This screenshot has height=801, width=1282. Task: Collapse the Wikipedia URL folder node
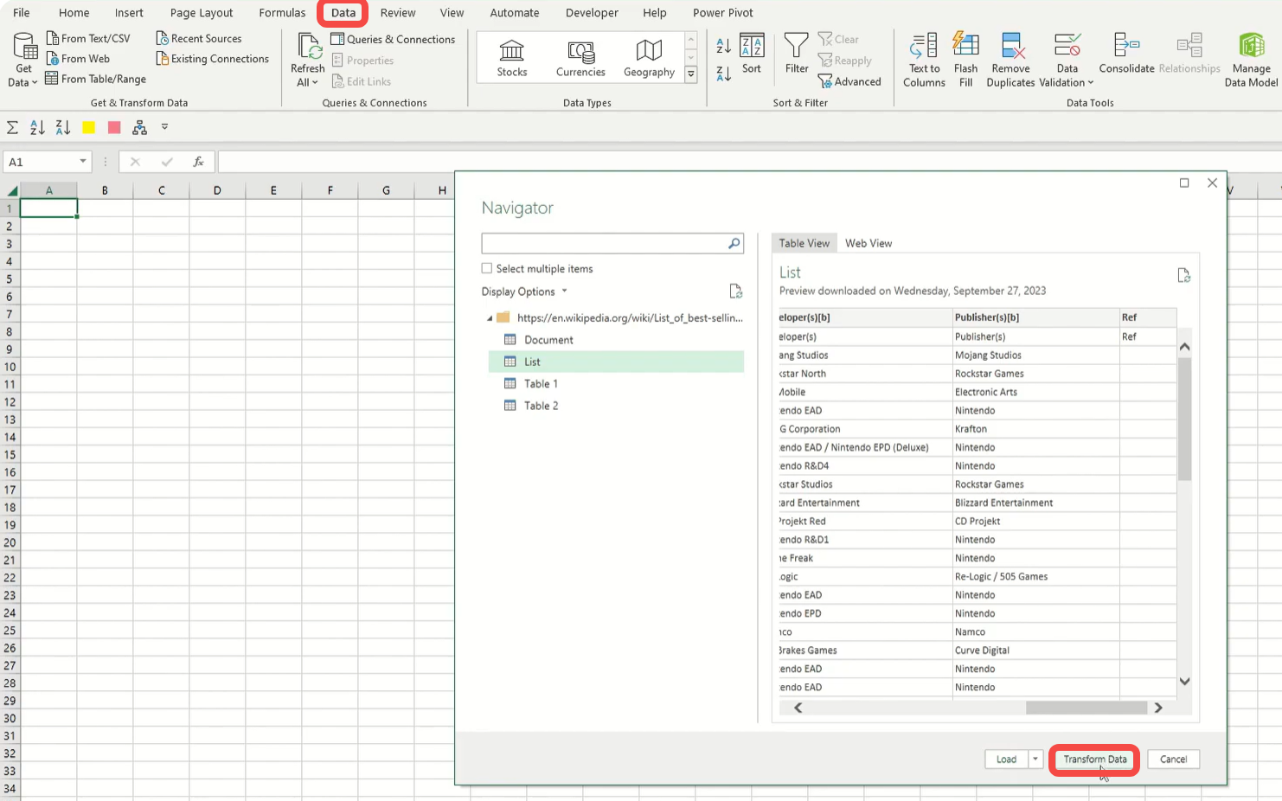pos(490,318)
